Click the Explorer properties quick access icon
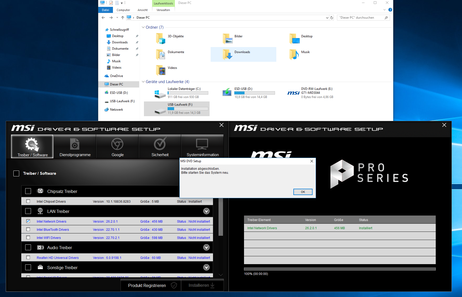The image size is (462, 297). (111, 3)
